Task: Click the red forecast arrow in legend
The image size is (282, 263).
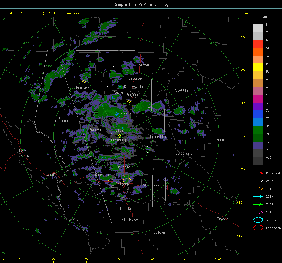Action: 258,173
